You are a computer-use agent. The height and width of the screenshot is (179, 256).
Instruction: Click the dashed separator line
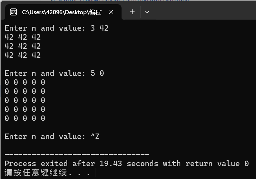[77, 154]
